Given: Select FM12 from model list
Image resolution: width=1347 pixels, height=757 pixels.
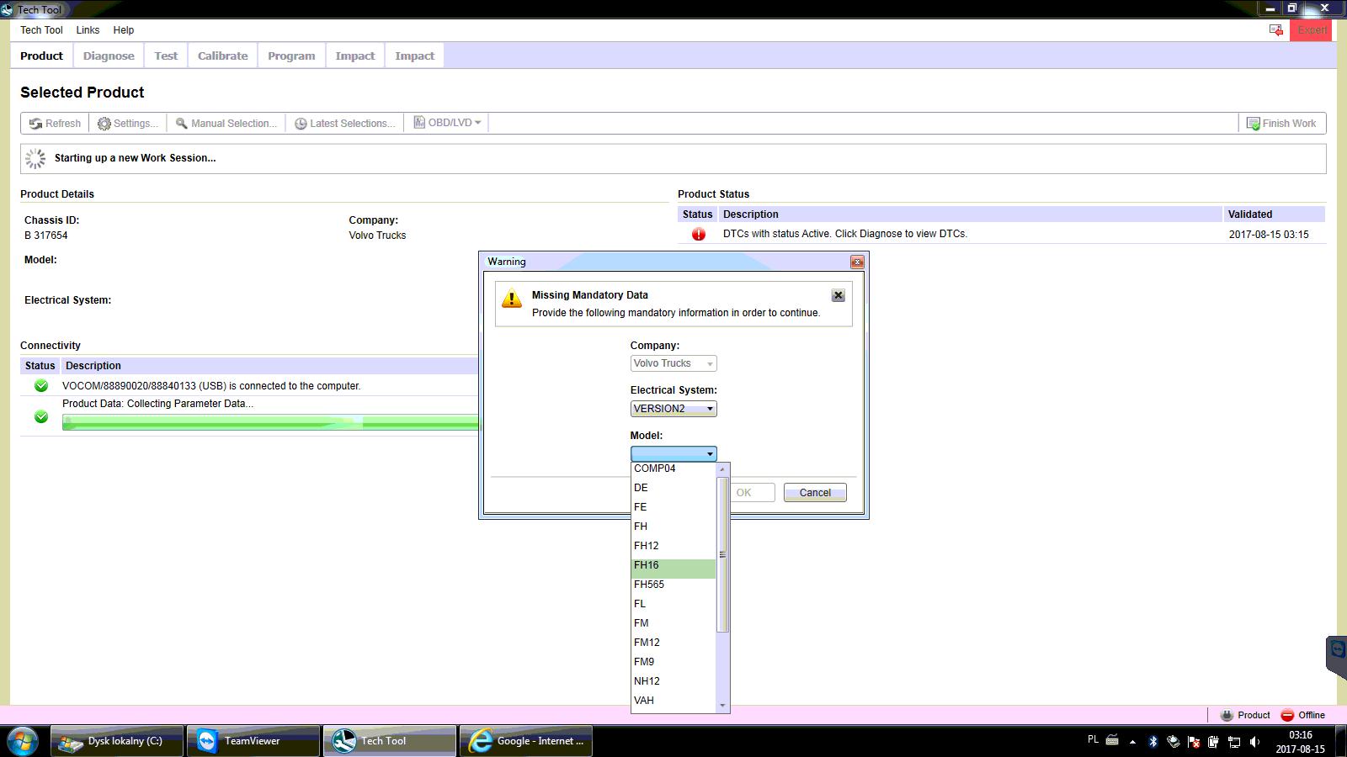Looking at the screenshot, I should pyautogui.click(x=673, y=643).
